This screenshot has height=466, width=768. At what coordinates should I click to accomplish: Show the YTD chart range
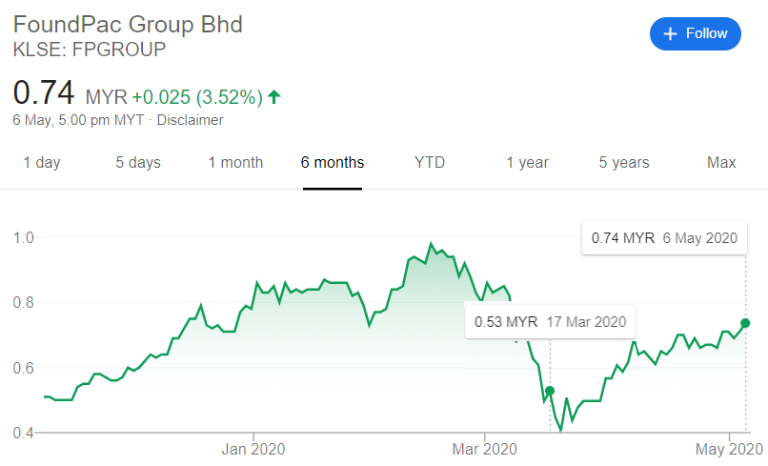(430, 163)
